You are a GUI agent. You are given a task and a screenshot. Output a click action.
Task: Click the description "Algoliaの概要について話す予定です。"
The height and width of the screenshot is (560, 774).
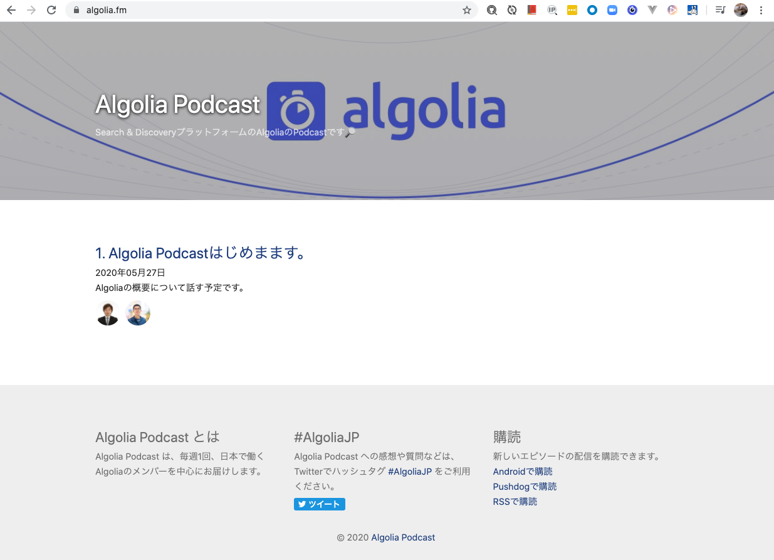(x=170, y=288)
